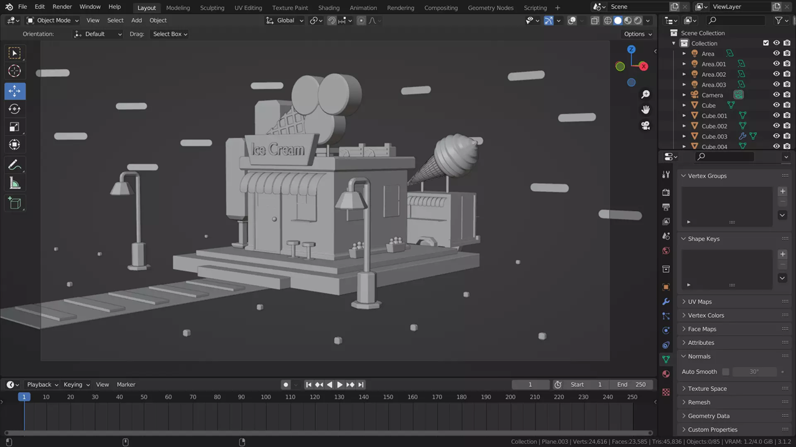Play the animation forward
Screen dimensions: 796x447
pos(340,385)
